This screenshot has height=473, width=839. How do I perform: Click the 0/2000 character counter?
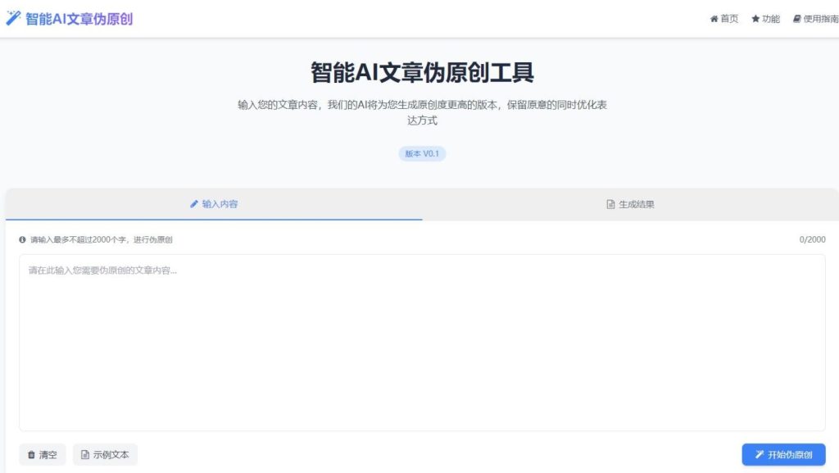click(812, 240)
